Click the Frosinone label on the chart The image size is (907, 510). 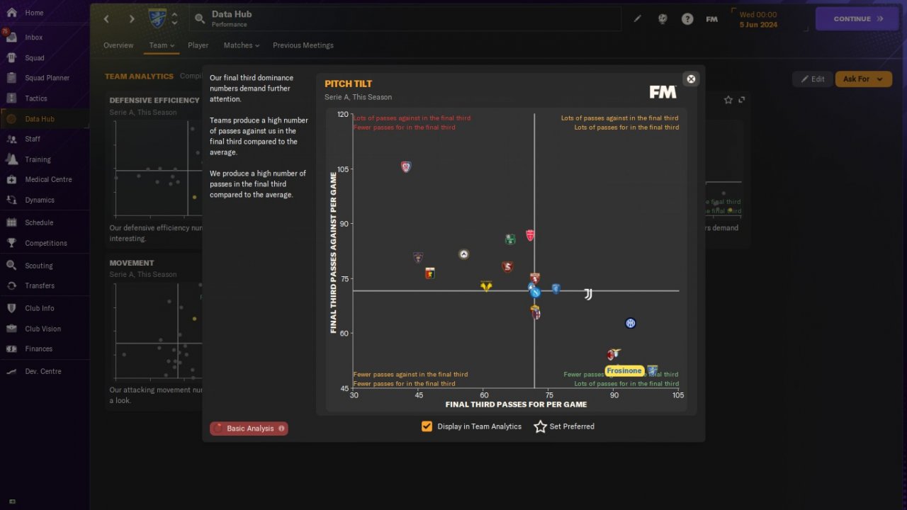(x=624, y=370)
